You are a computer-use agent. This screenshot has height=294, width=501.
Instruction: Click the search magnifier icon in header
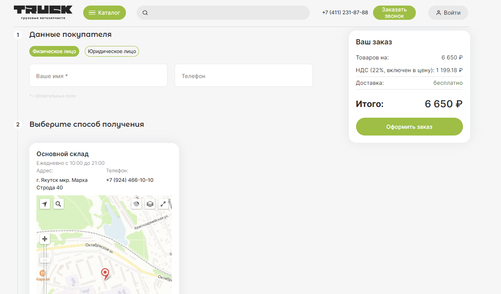point(145,13)
